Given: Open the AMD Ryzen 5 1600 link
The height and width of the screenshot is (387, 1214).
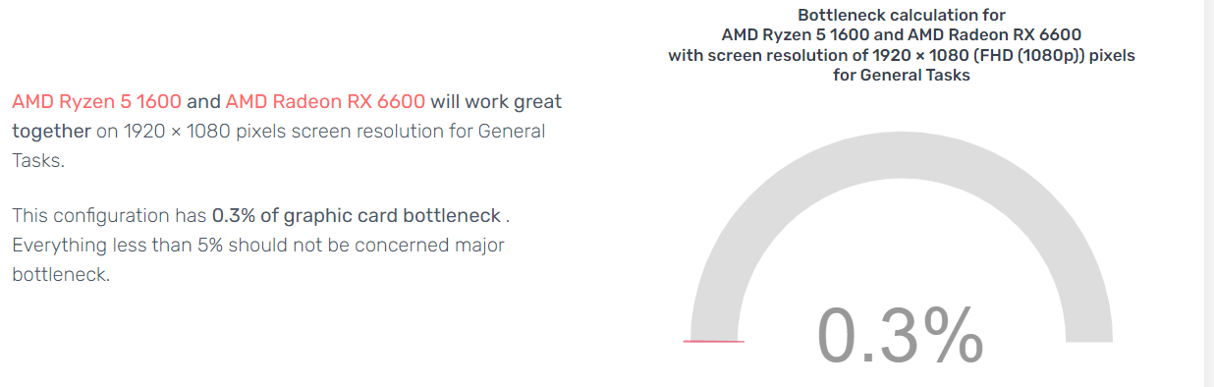Looking at the screenshot, I should 97,102.
